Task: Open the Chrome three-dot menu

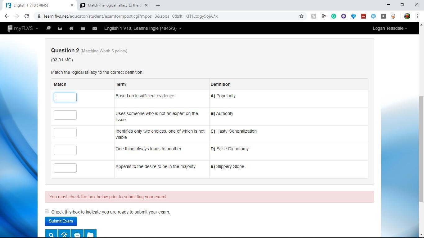Action: (417, 16)
